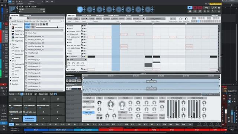The width and height of the screenshot is (238, 134).
Task: Expand the Pad 13 track row
Action: point(67,26)
